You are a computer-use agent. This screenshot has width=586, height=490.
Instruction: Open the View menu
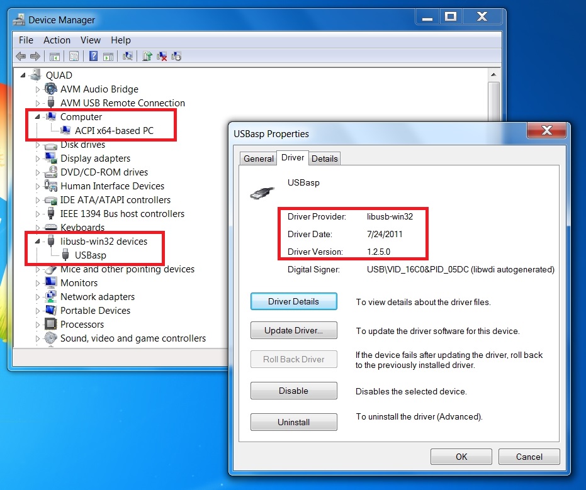[91, 40]
